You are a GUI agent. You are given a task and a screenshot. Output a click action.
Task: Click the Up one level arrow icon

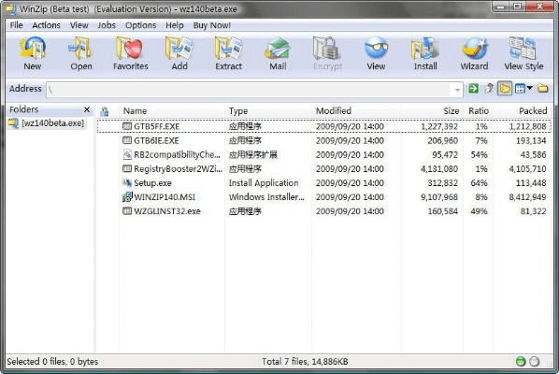[x=489, y=88]
